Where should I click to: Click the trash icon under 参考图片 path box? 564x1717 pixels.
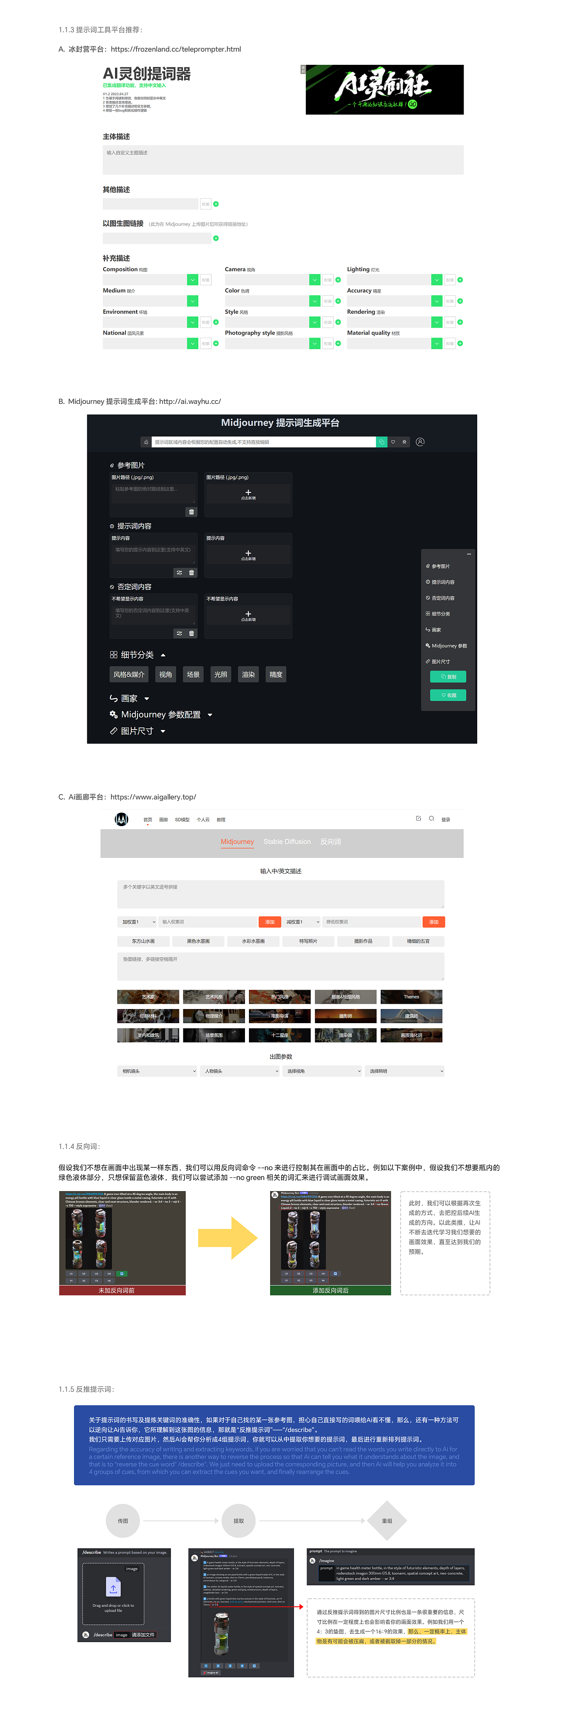(x=191, y=512)
